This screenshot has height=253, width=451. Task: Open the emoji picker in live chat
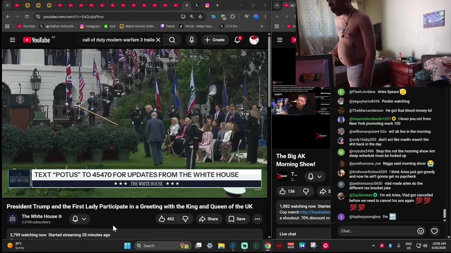(x=420, y=231)
